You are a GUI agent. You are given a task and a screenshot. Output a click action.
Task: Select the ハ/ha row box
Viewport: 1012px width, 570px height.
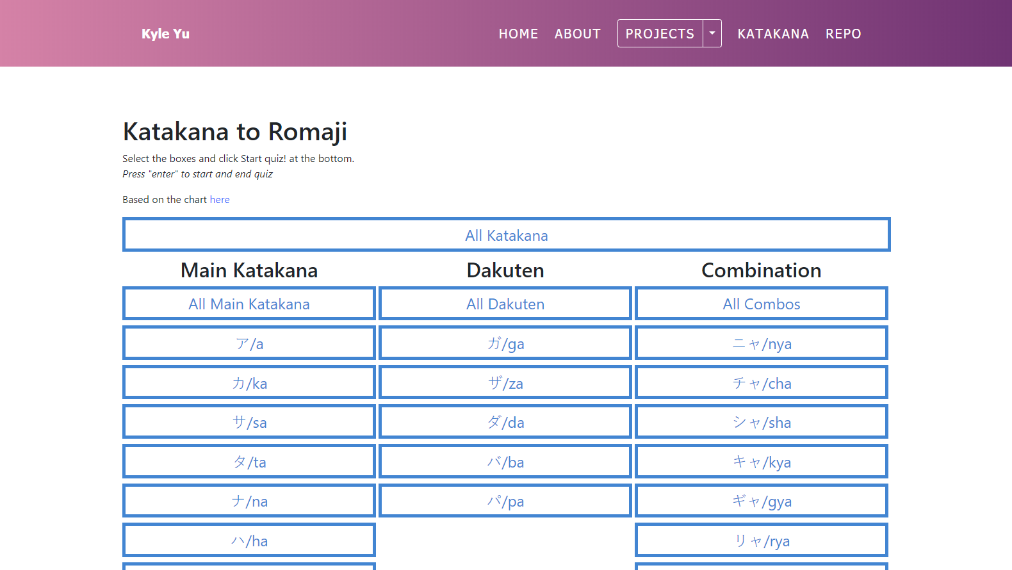coord(249,541)
